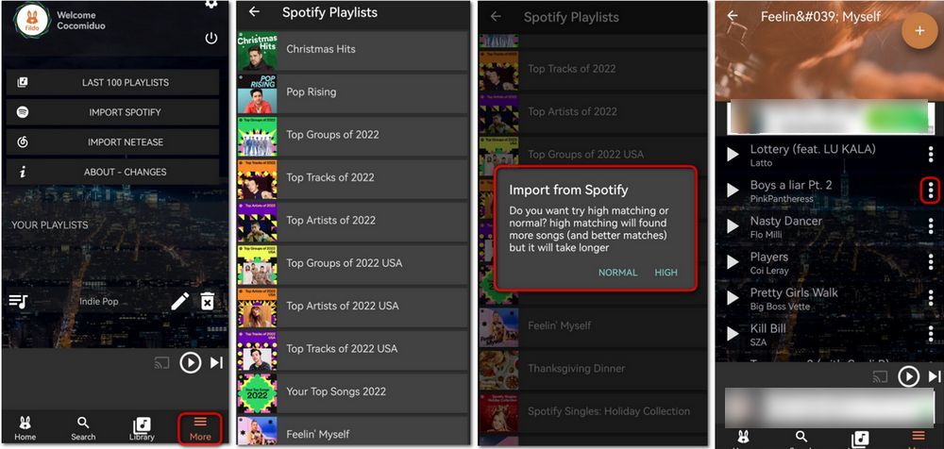Open the cast icon in the first screen

coord(160,362)
